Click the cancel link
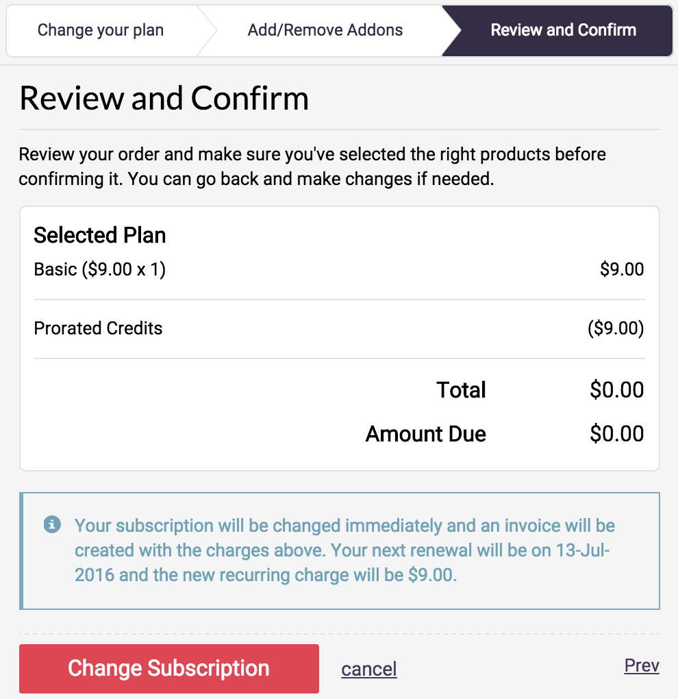Screen dimensions: 678x699 click(369, 669)
